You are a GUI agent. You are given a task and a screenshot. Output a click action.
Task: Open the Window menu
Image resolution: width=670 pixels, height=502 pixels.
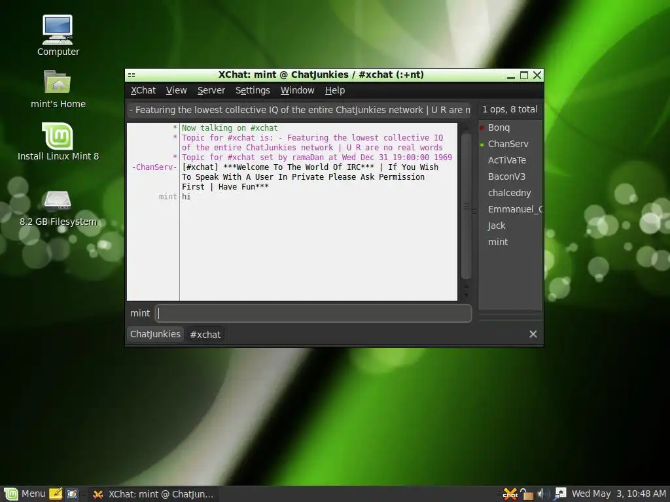298,90
